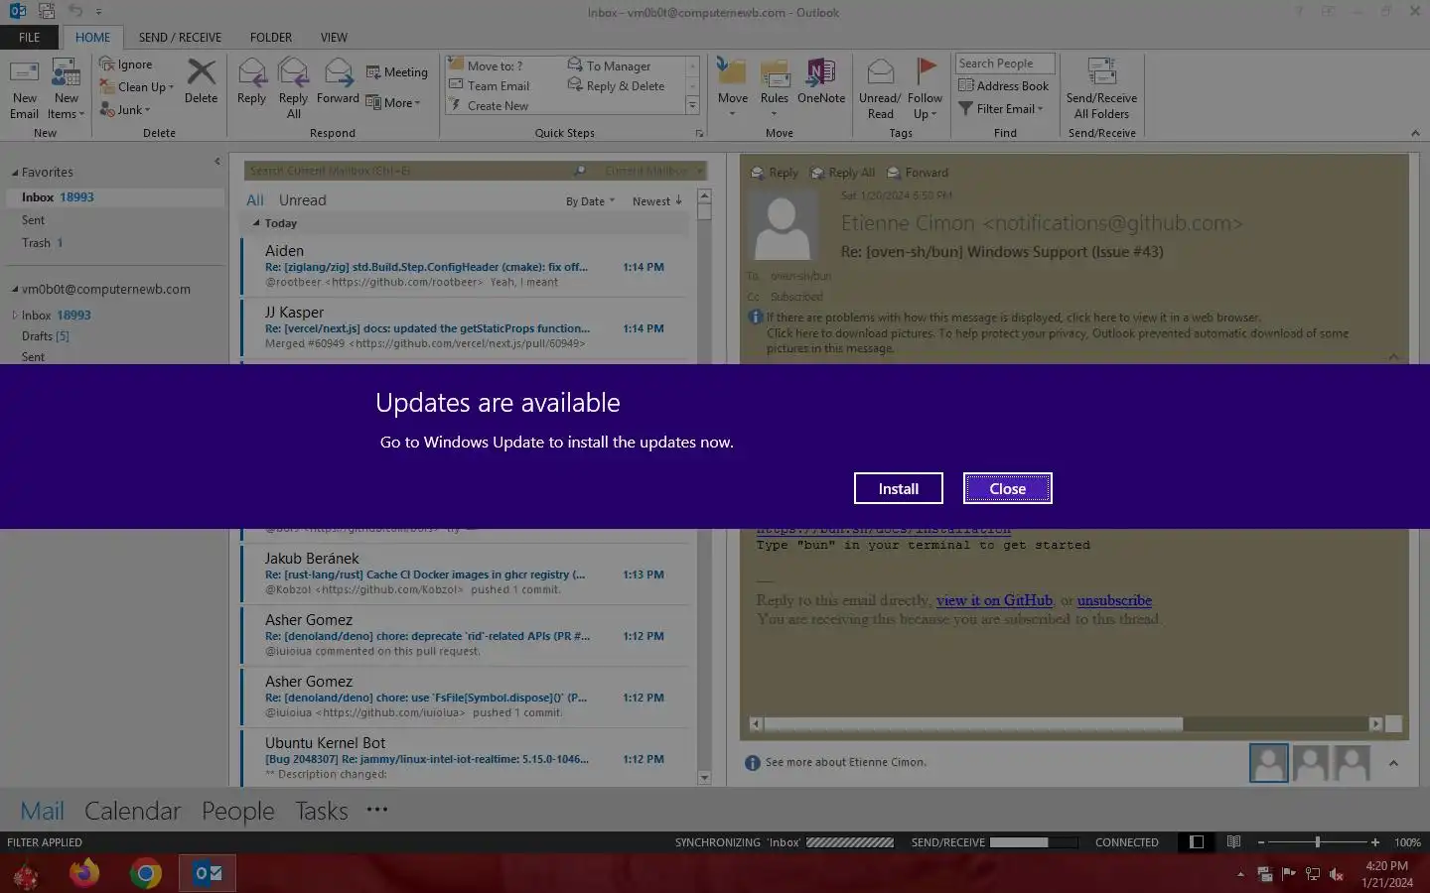Open the Move folder menu
Viewport: 1430px width, 893px height.
tap(733, 89)
